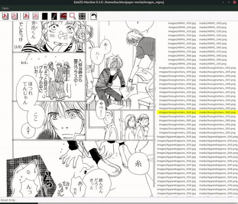Click the flat hatched あ icon
Image resolution: width=238 pixels, height=204 pixels.
[x=35, y=16]
